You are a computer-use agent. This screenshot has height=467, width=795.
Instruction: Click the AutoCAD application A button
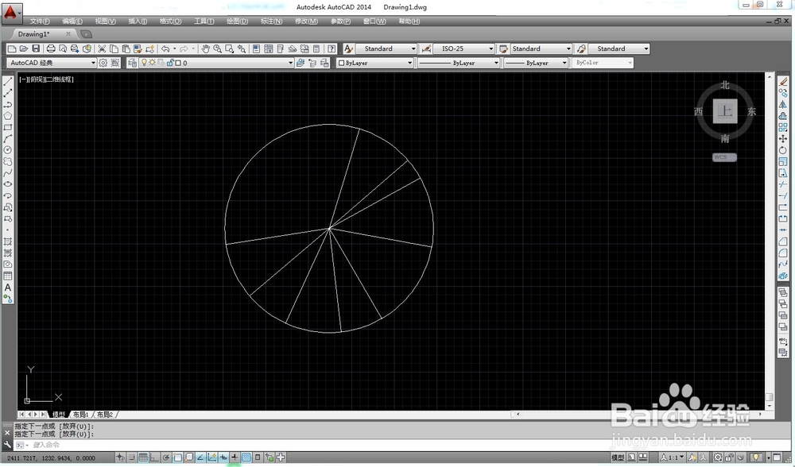point(10,13)
